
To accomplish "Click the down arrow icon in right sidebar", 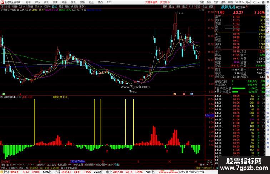I will 268,15.
